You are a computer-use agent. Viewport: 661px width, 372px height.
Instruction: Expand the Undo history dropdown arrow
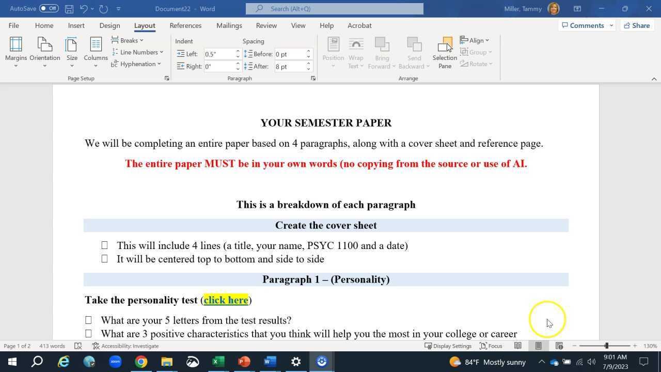pyautogui.click(x=92, y=8)
